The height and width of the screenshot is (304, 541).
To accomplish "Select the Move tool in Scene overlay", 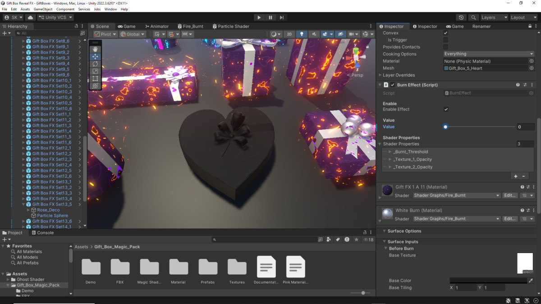I will pos(95,57).
